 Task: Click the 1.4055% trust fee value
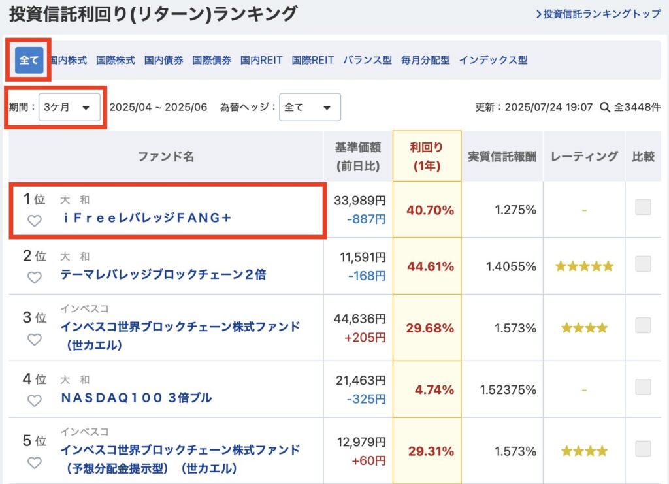pos(511,267)
